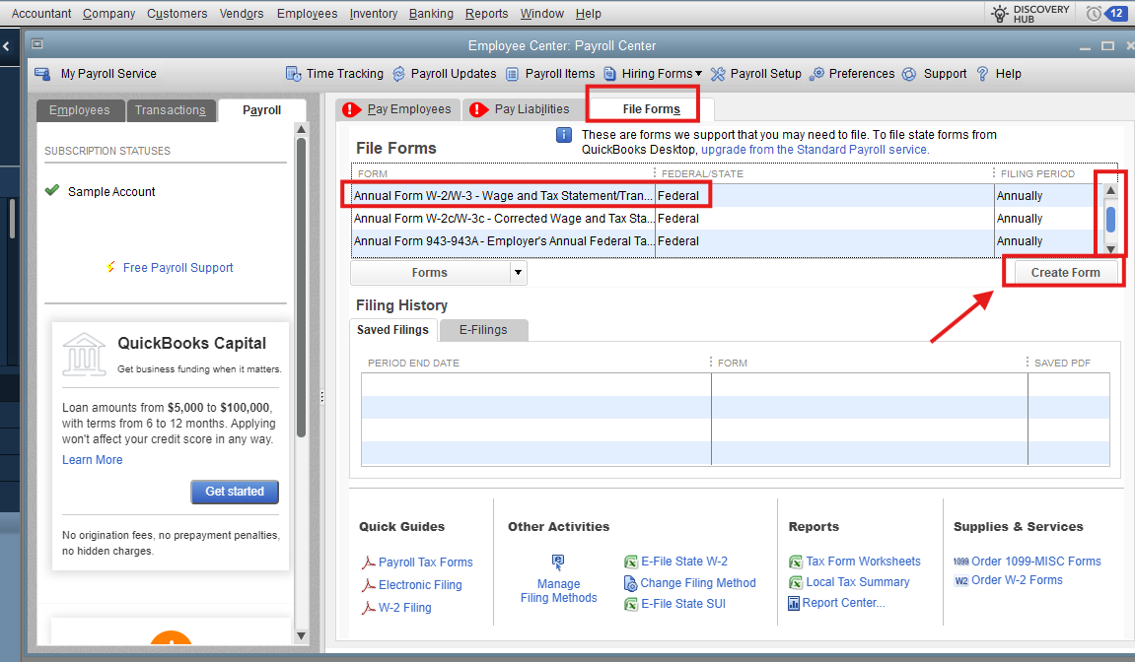Click the Order 1099-MISC Forms icon
This screenshot has width=1135, height=662.
pos(960,562)
